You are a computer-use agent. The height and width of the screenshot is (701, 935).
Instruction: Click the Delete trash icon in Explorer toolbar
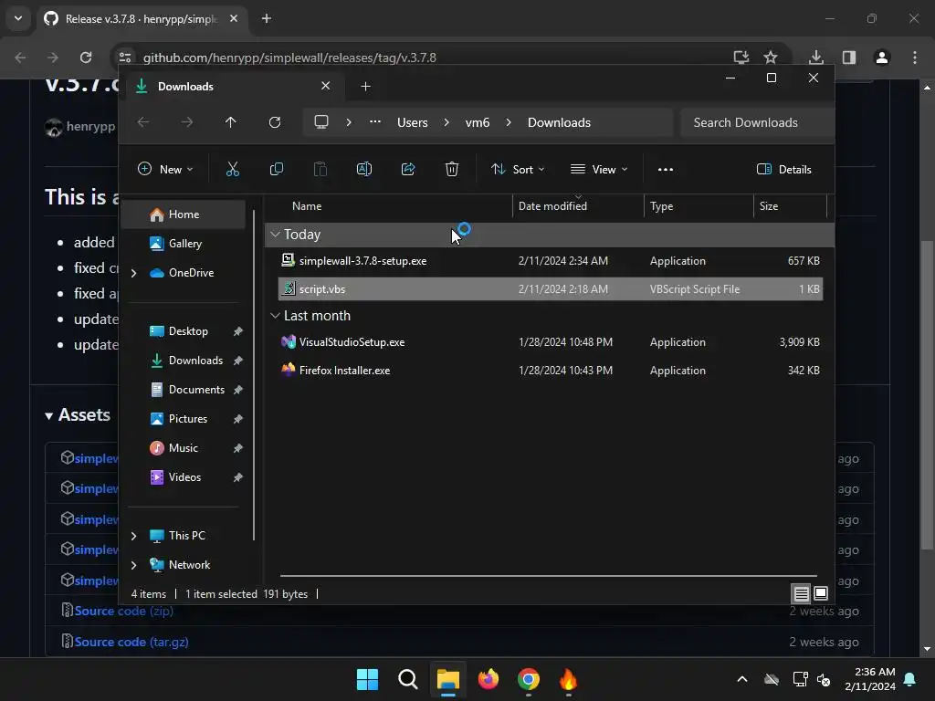tap(452, 169)
